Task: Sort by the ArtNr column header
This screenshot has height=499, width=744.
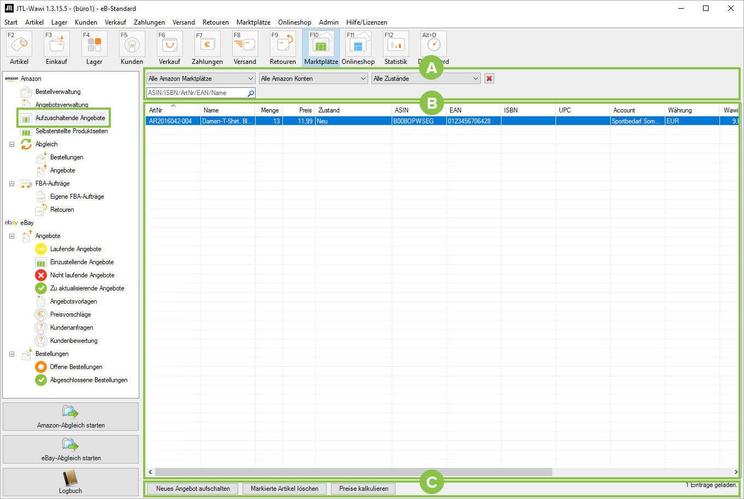Action: (173, 110)
